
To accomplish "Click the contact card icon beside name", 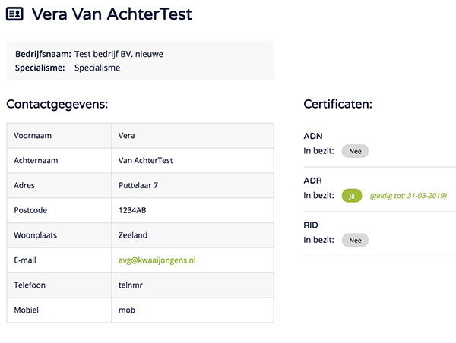I will tap(15, 14).
